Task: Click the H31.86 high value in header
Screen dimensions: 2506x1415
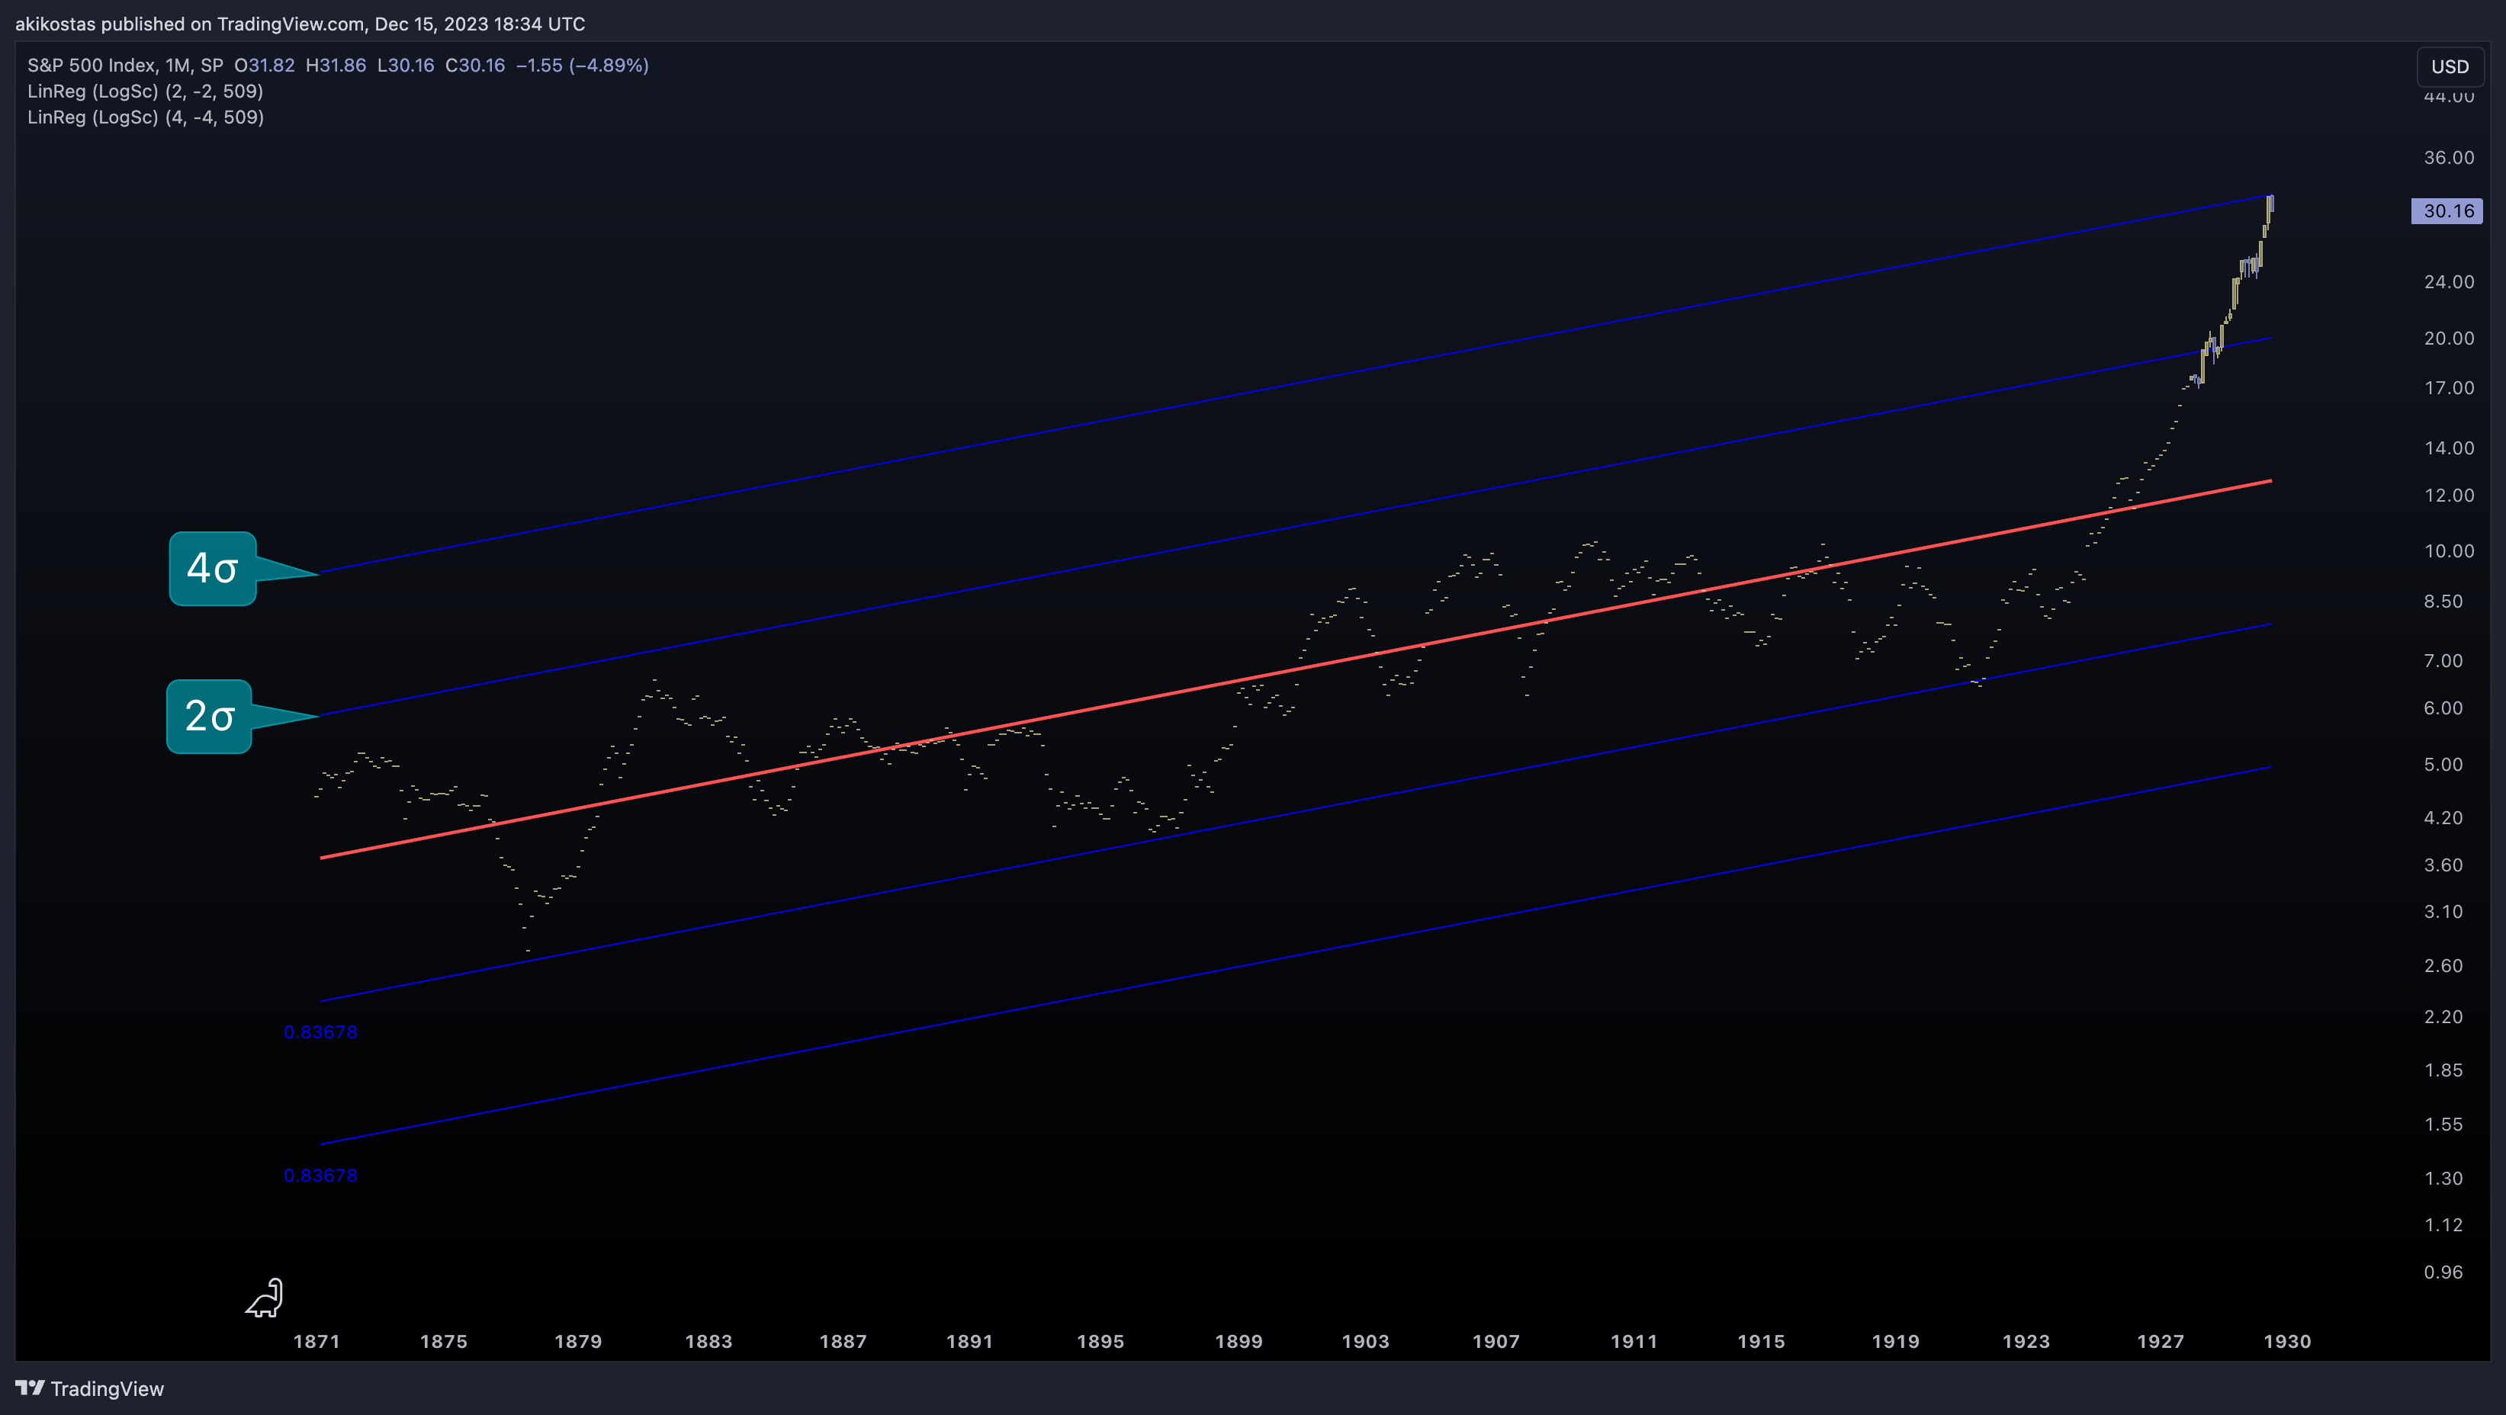Action: (x=336, y=65)
